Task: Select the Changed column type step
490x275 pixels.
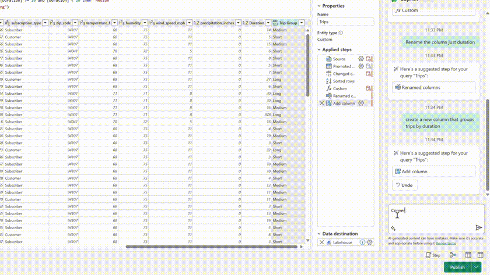Action: point(344,74)
